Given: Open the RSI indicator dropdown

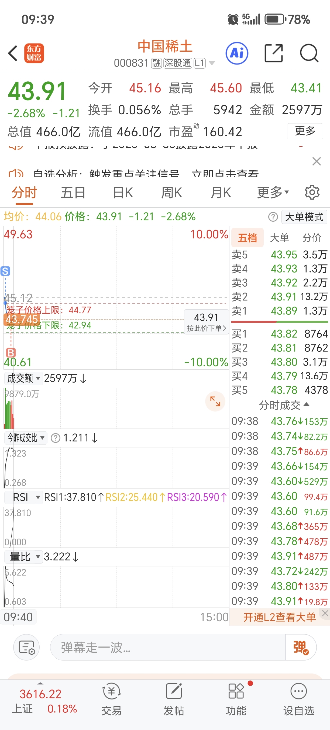Looking at the screenshot, I should (23, 497).
